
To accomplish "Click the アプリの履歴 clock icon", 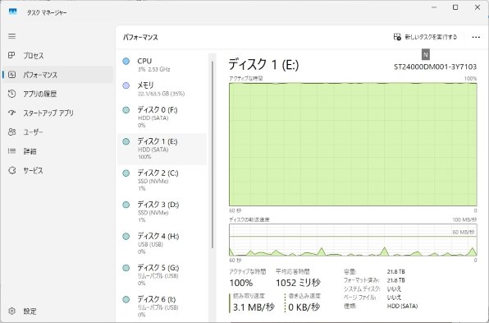I will point(11,94).
